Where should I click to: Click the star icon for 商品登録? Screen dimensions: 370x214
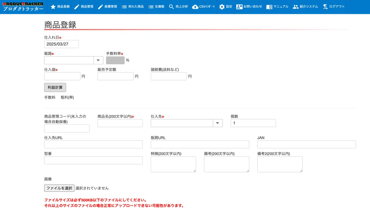(53, 7)
